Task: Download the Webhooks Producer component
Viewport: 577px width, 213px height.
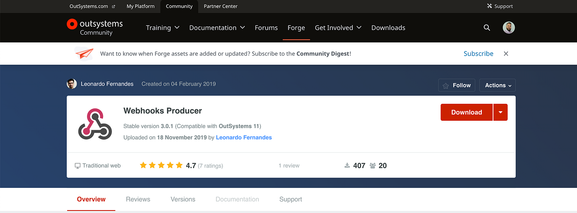Action: 467,112
